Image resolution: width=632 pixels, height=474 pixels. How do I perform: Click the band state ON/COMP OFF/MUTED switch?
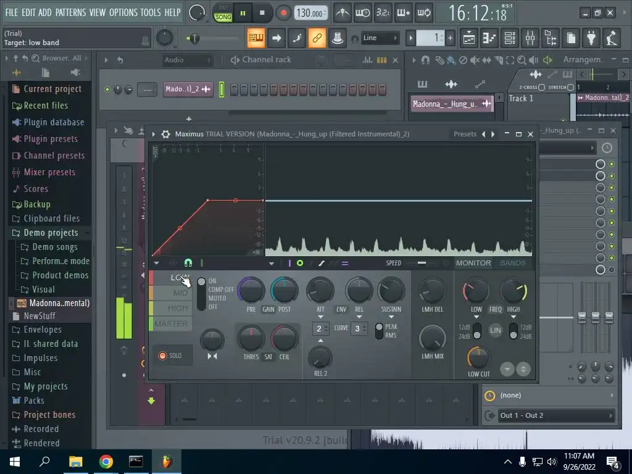(x=201, y=293)
